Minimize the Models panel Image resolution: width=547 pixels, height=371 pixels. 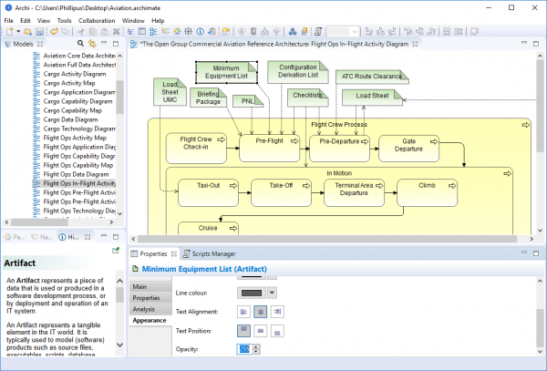click(104, 43)
